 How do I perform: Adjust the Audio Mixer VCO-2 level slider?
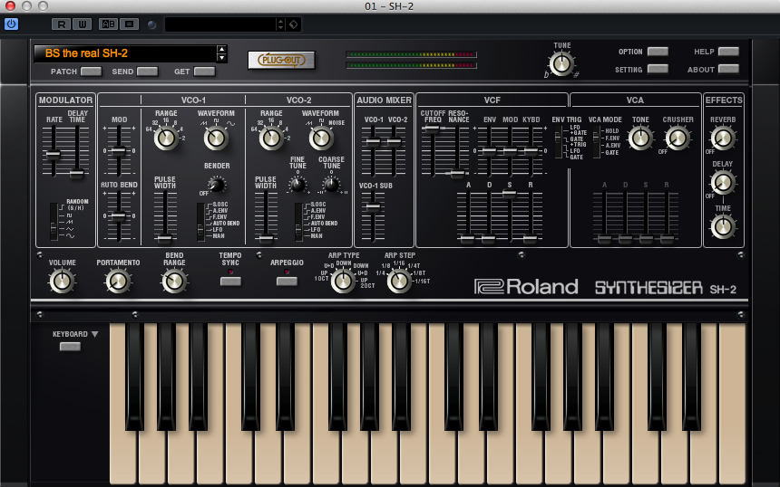click(394, 142)
